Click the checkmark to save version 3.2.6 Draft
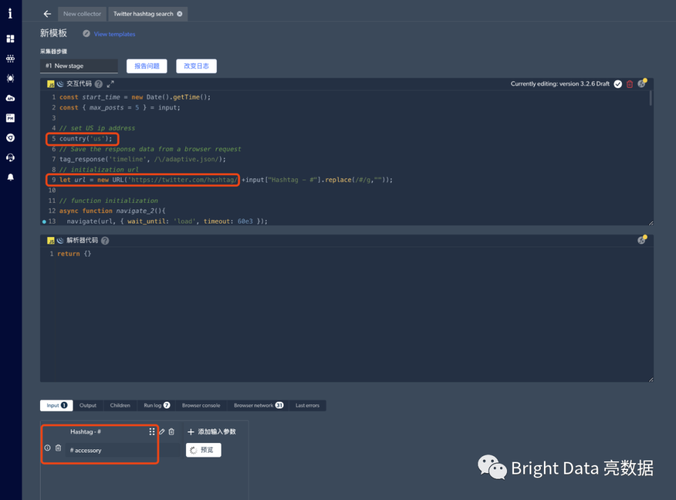This screenshot has width=676, height=500. tap(618, 84)
